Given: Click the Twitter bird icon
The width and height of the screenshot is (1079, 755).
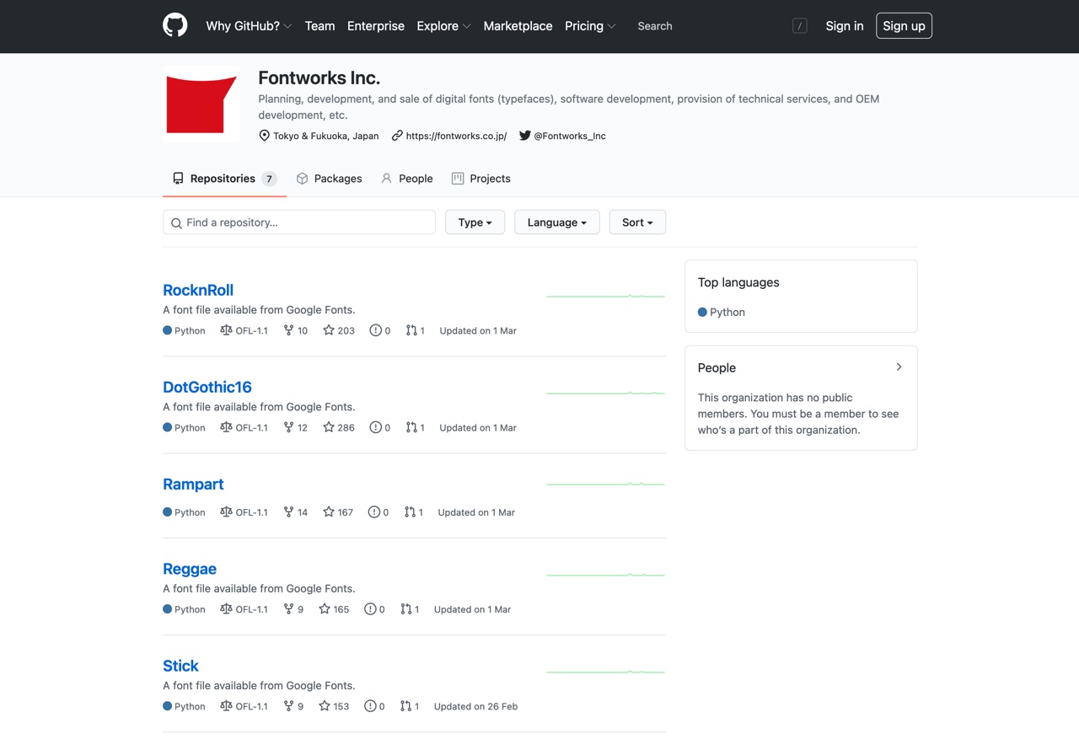Looking at the screenshot, I should 524,136.
